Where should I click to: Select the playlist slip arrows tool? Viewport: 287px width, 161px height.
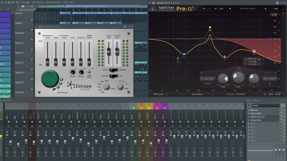pyautogui.click(x=13, y=2)
